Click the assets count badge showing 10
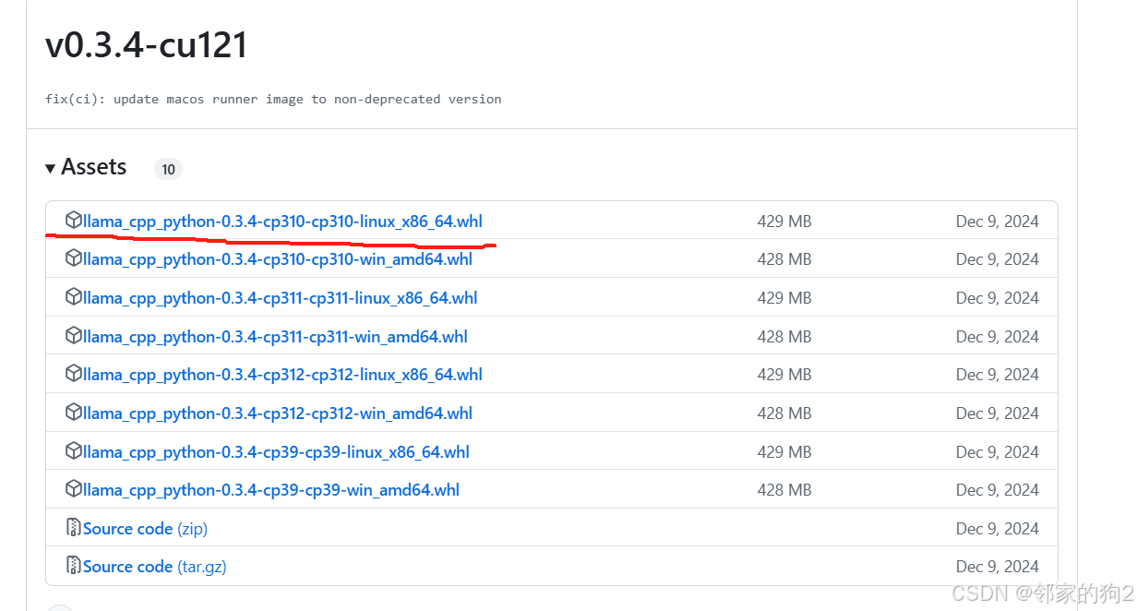Screen dimensions: 1137x611 pos(168,169)
